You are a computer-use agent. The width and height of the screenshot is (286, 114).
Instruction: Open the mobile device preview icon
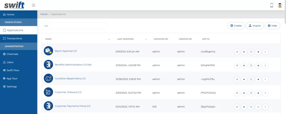click(x=271, y=5)
